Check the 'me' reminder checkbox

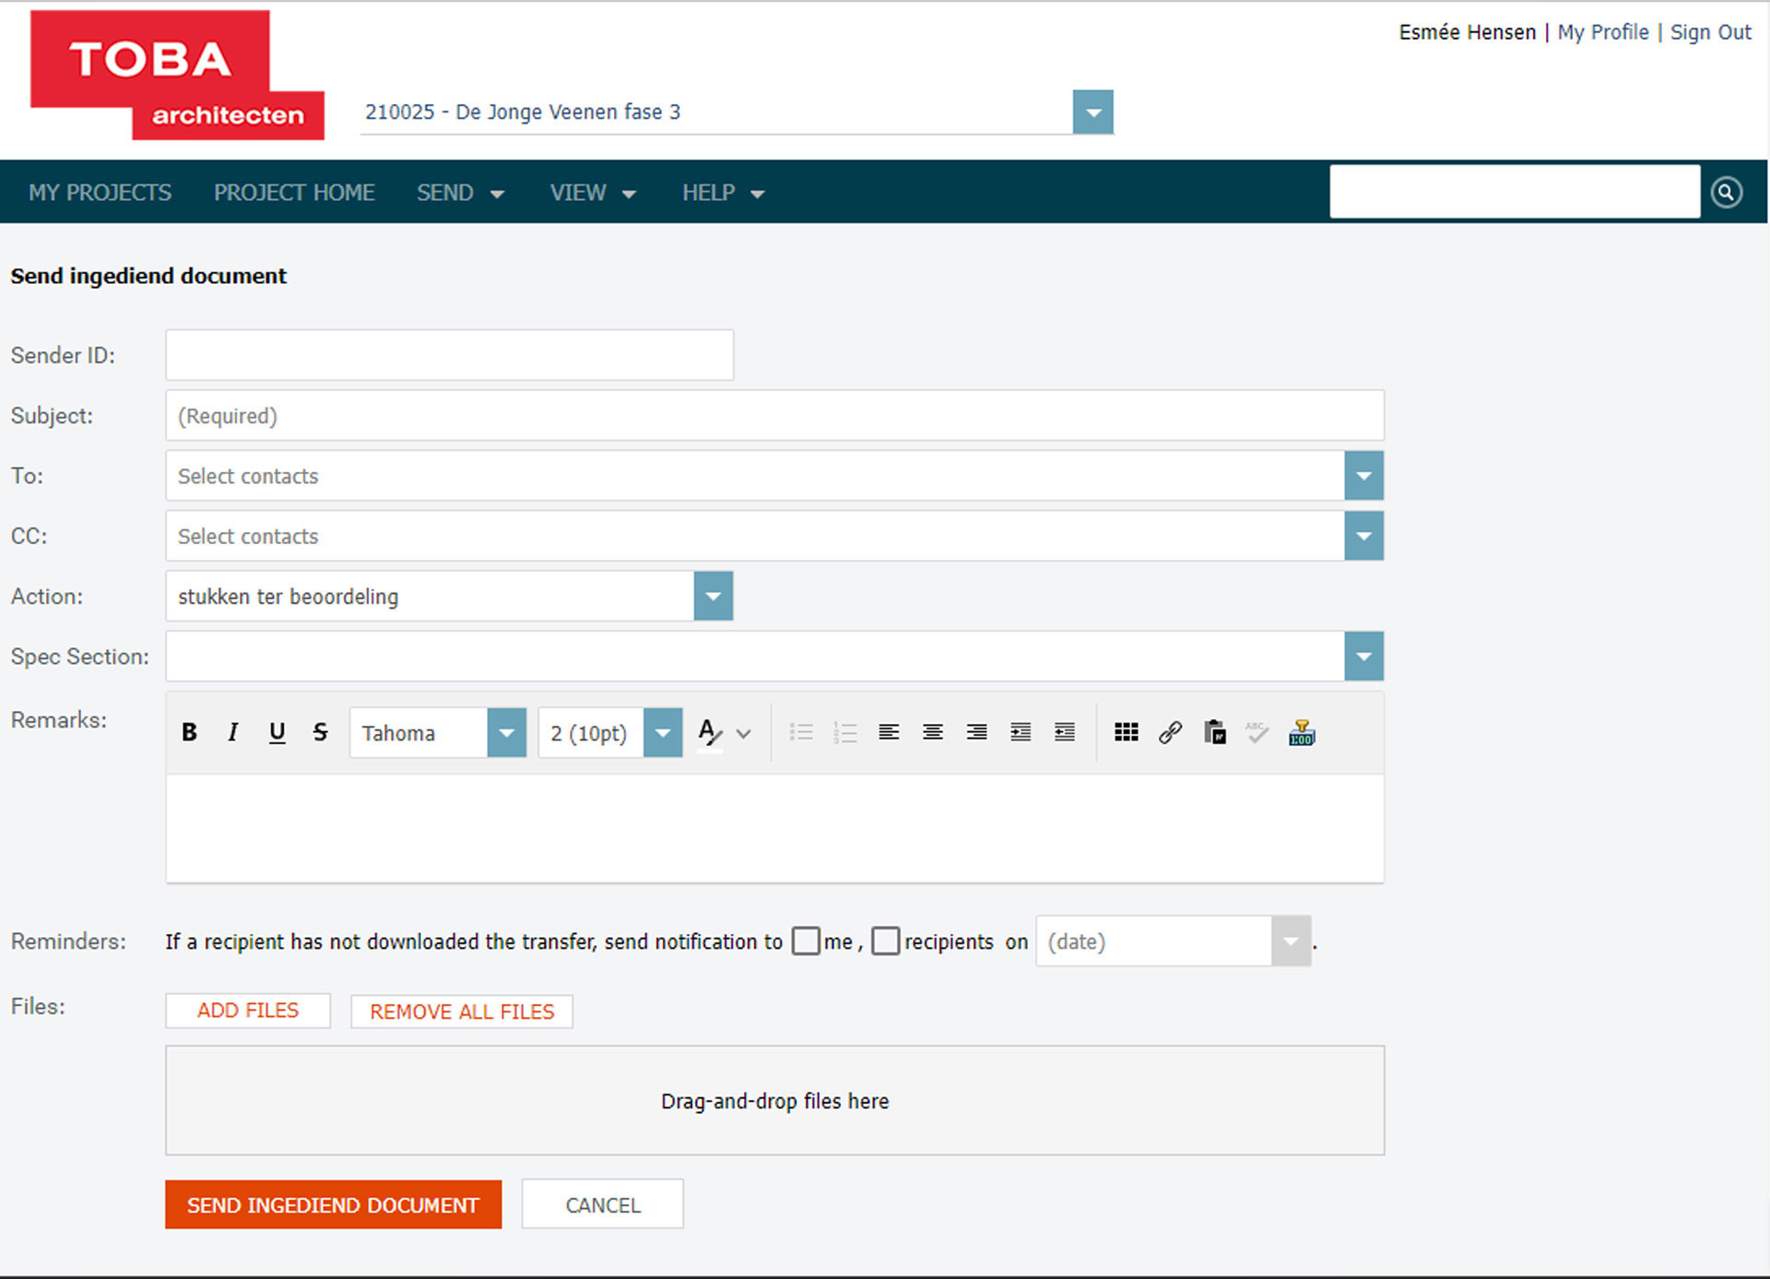pyautogui.click(x=806, y=941)
